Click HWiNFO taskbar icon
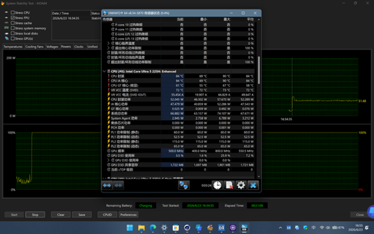The image size is (374, 234). pyautogui.click(x=244, y=228)
